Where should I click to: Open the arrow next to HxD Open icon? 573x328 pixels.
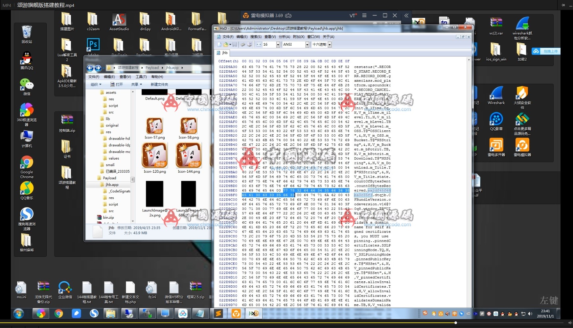pos(230,45)
